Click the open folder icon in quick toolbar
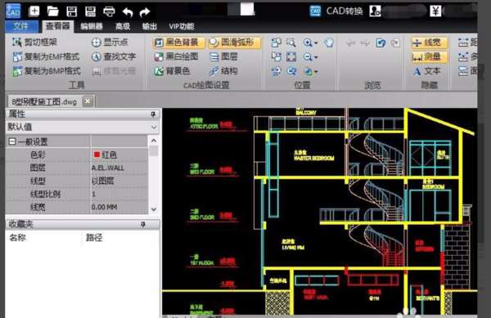 (x=52, y=11)
